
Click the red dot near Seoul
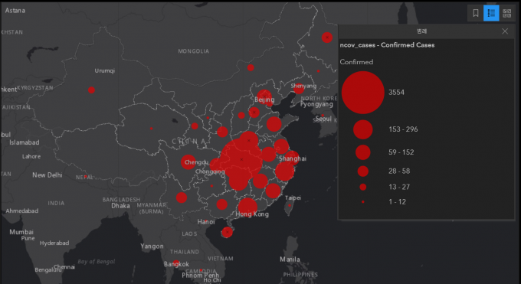[323, 116]
